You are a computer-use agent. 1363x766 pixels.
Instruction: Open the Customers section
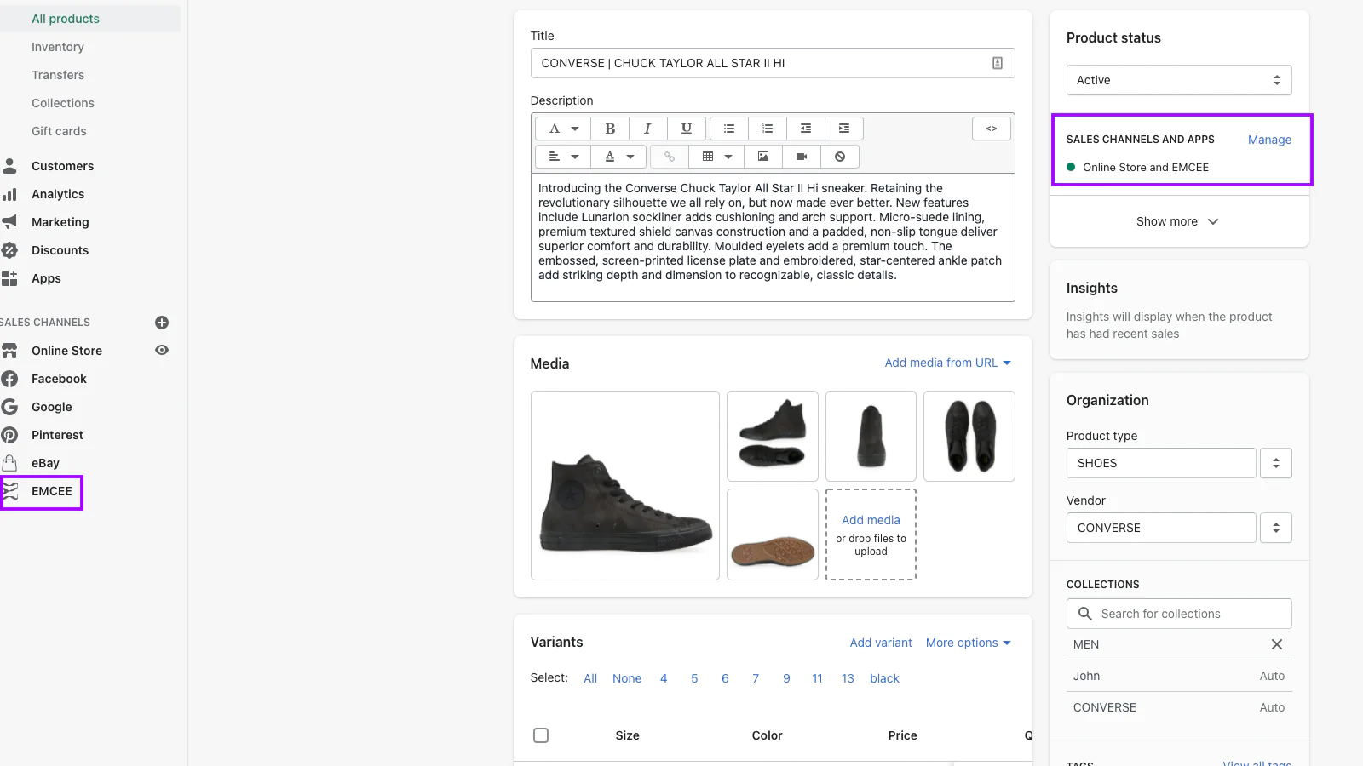(x=62, y=166)
